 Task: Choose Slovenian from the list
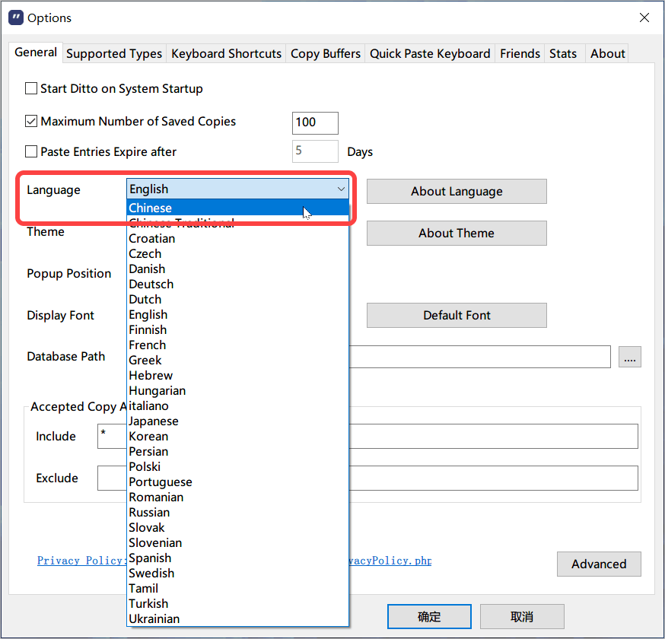(x=237, y=543)
